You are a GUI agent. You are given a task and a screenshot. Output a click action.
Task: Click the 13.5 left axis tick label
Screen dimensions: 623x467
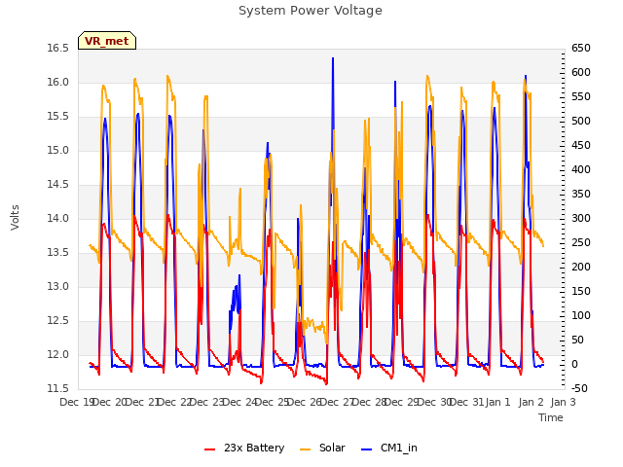point(58,253)
